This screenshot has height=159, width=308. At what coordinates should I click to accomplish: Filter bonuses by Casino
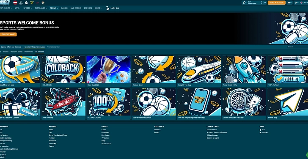(x=6, y=52)
